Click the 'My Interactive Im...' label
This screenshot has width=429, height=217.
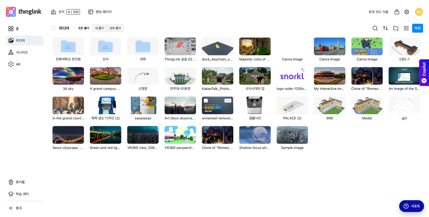[x=329, y=89]
